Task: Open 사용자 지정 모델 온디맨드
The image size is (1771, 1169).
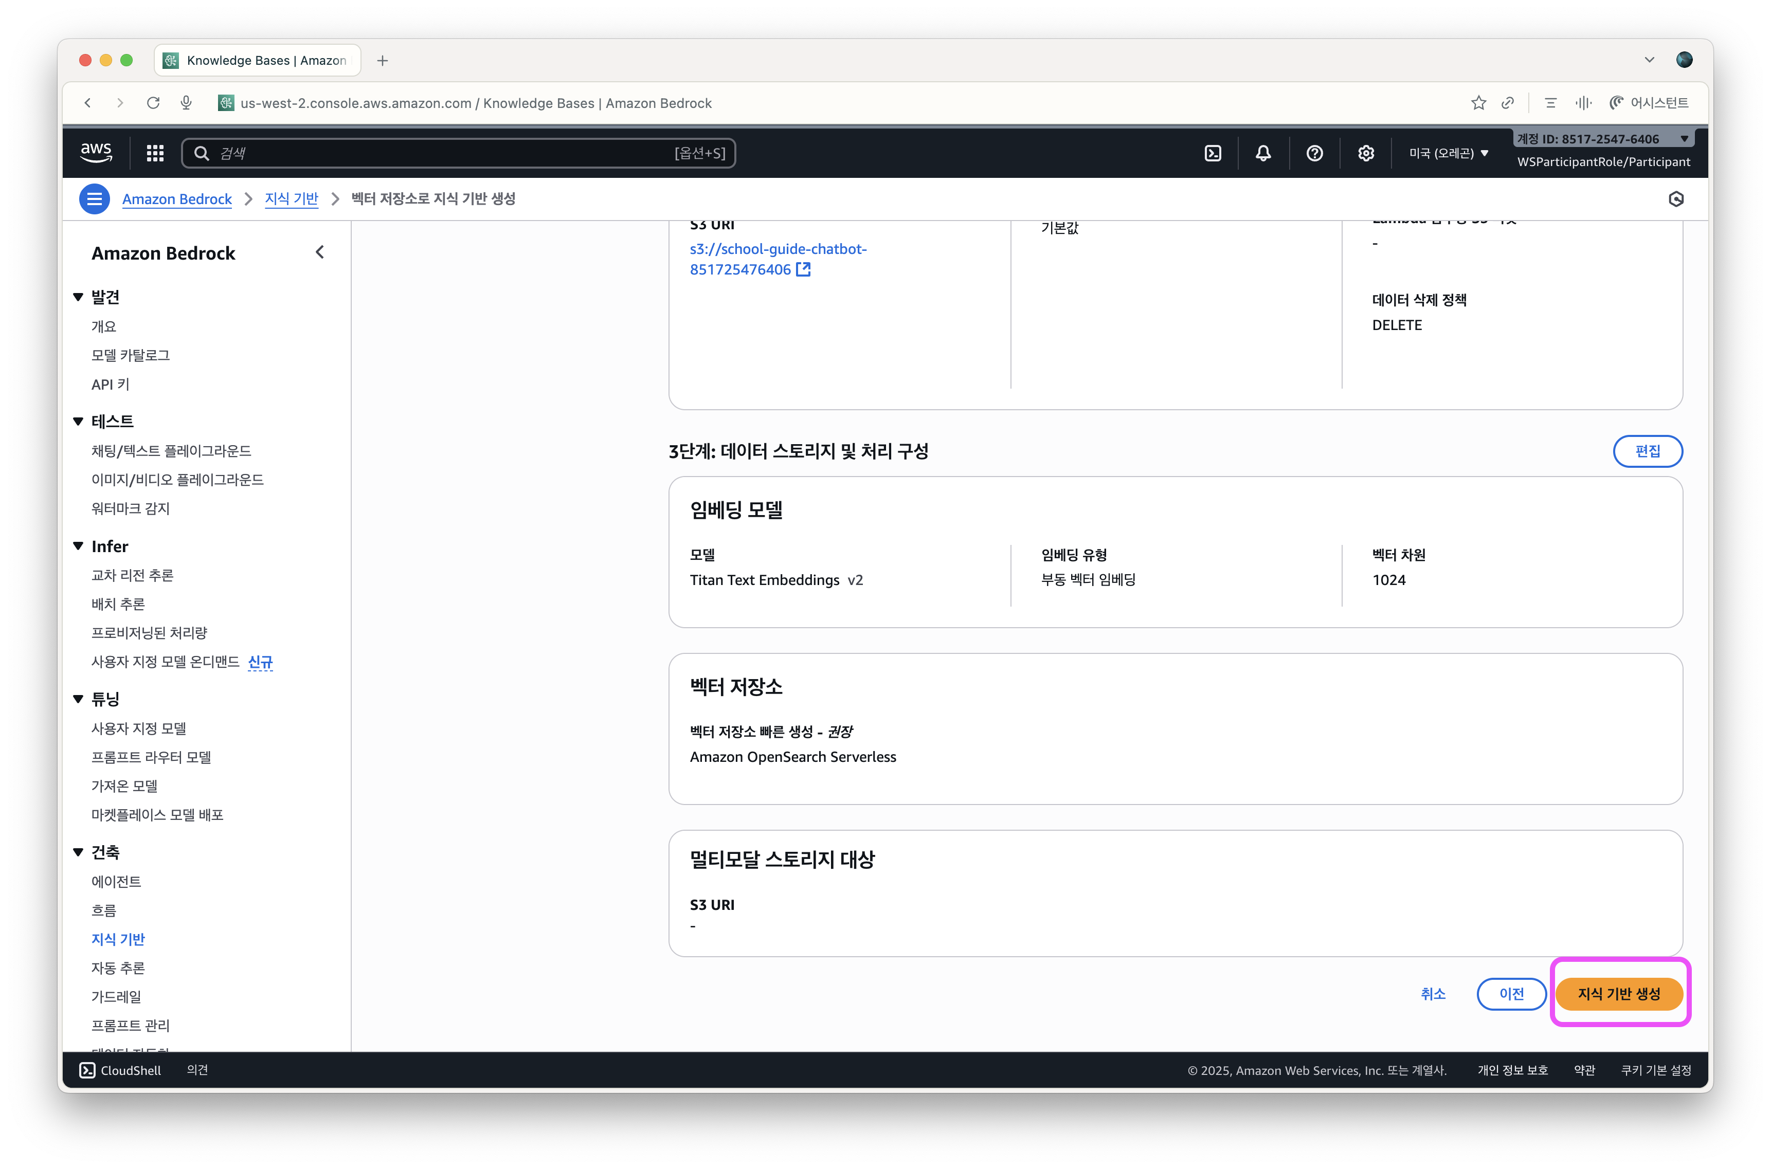Action: 165,661
